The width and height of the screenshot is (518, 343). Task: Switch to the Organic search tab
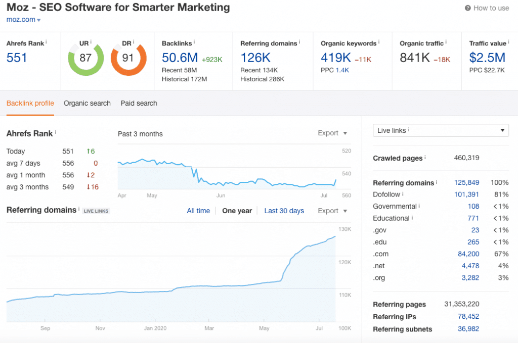[87, 103]
